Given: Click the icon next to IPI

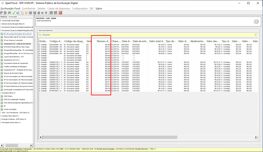Looking at the screenshot, I should pos(2,106).
